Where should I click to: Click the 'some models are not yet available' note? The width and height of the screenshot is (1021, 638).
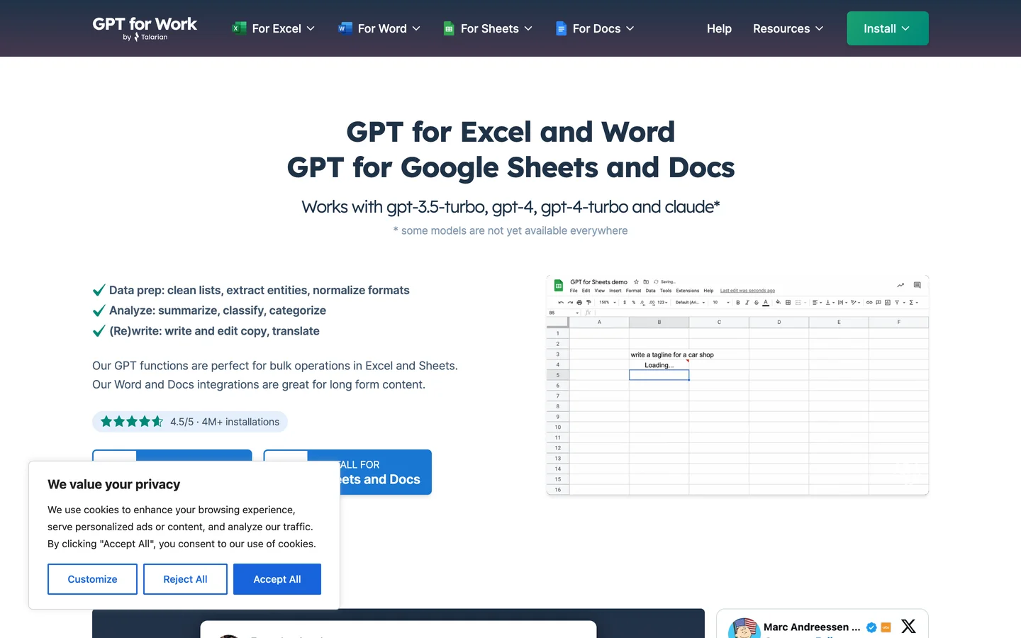[510, 230]
